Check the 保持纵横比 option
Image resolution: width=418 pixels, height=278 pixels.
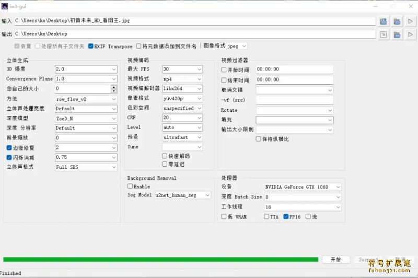tap(258, 139)
